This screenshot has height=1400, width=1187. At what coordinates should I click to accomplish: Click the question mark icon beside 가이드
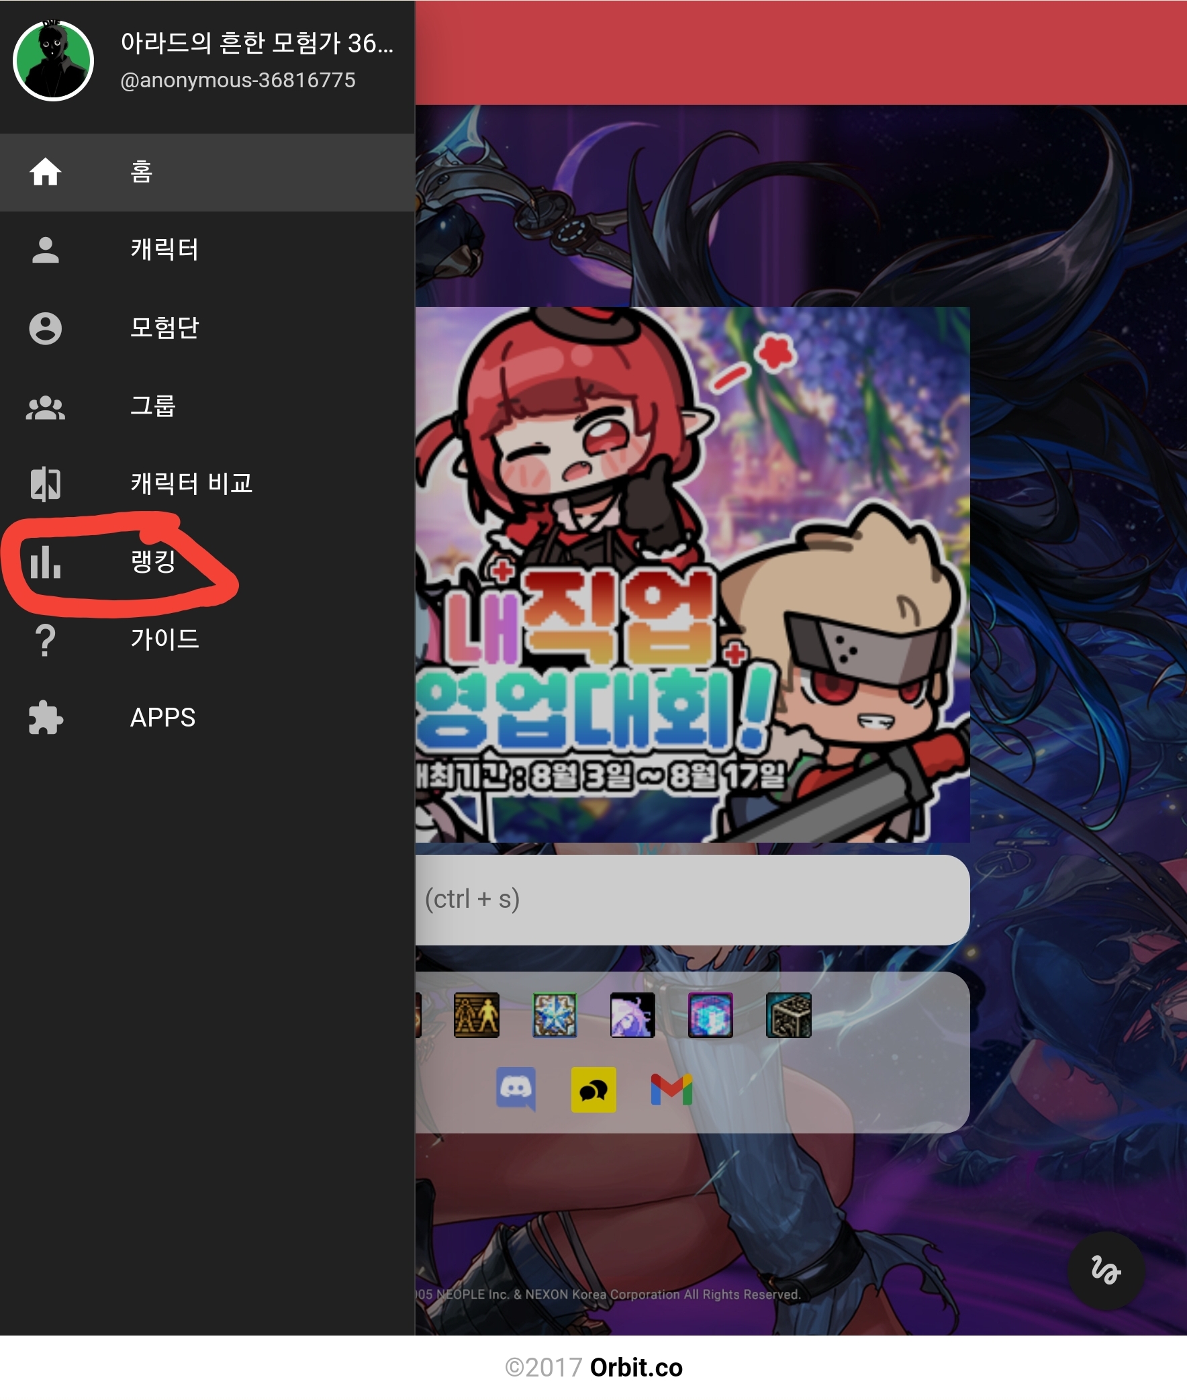click(x=45, y=640)
